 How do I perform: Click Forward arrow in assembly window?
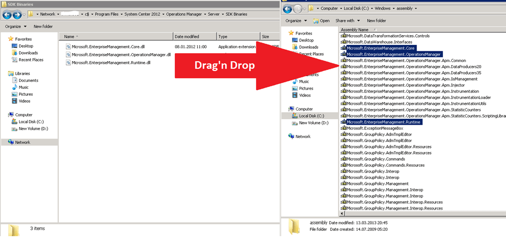click(297, 8)
